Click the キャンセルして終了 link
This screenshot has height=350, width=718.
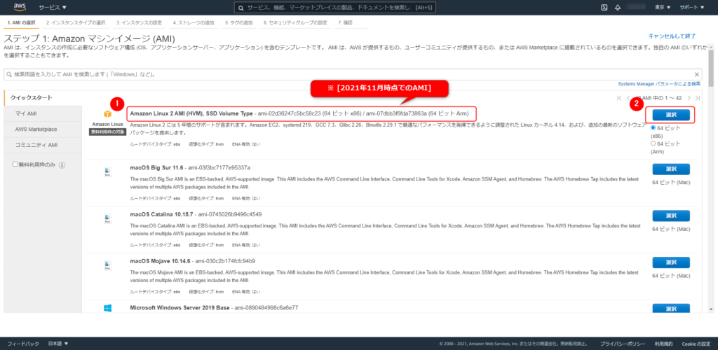pyautogui.click(x=672, y=36)
